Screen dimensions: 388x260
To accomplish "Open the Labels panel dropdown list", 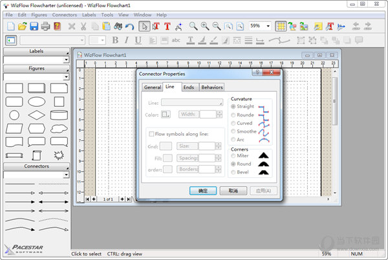I will pos(66,60).
